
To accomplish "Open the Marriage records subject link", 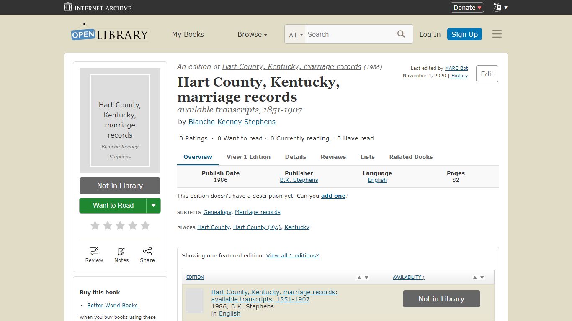I will (x=258, y=212).
